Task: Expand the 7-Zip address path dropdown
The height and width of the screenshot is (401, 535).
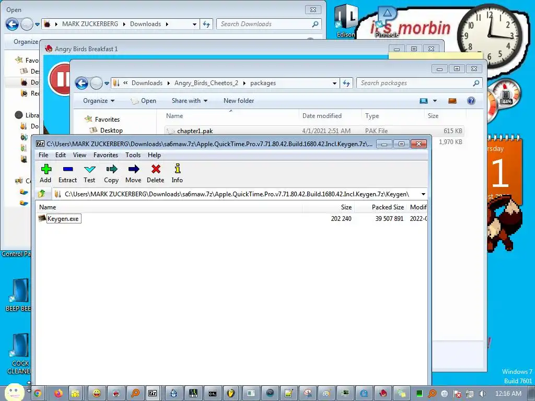Action: [x=423, y=194]
